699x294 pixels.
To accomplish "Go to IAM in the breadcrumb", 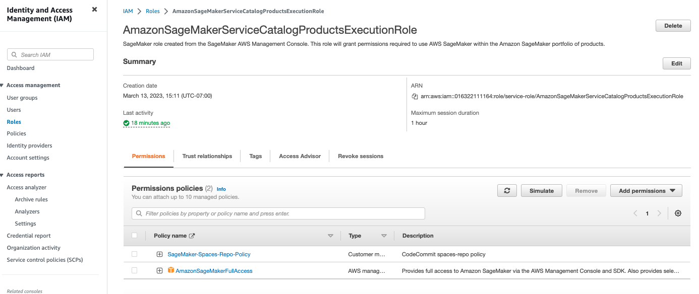I will (128, 11).
